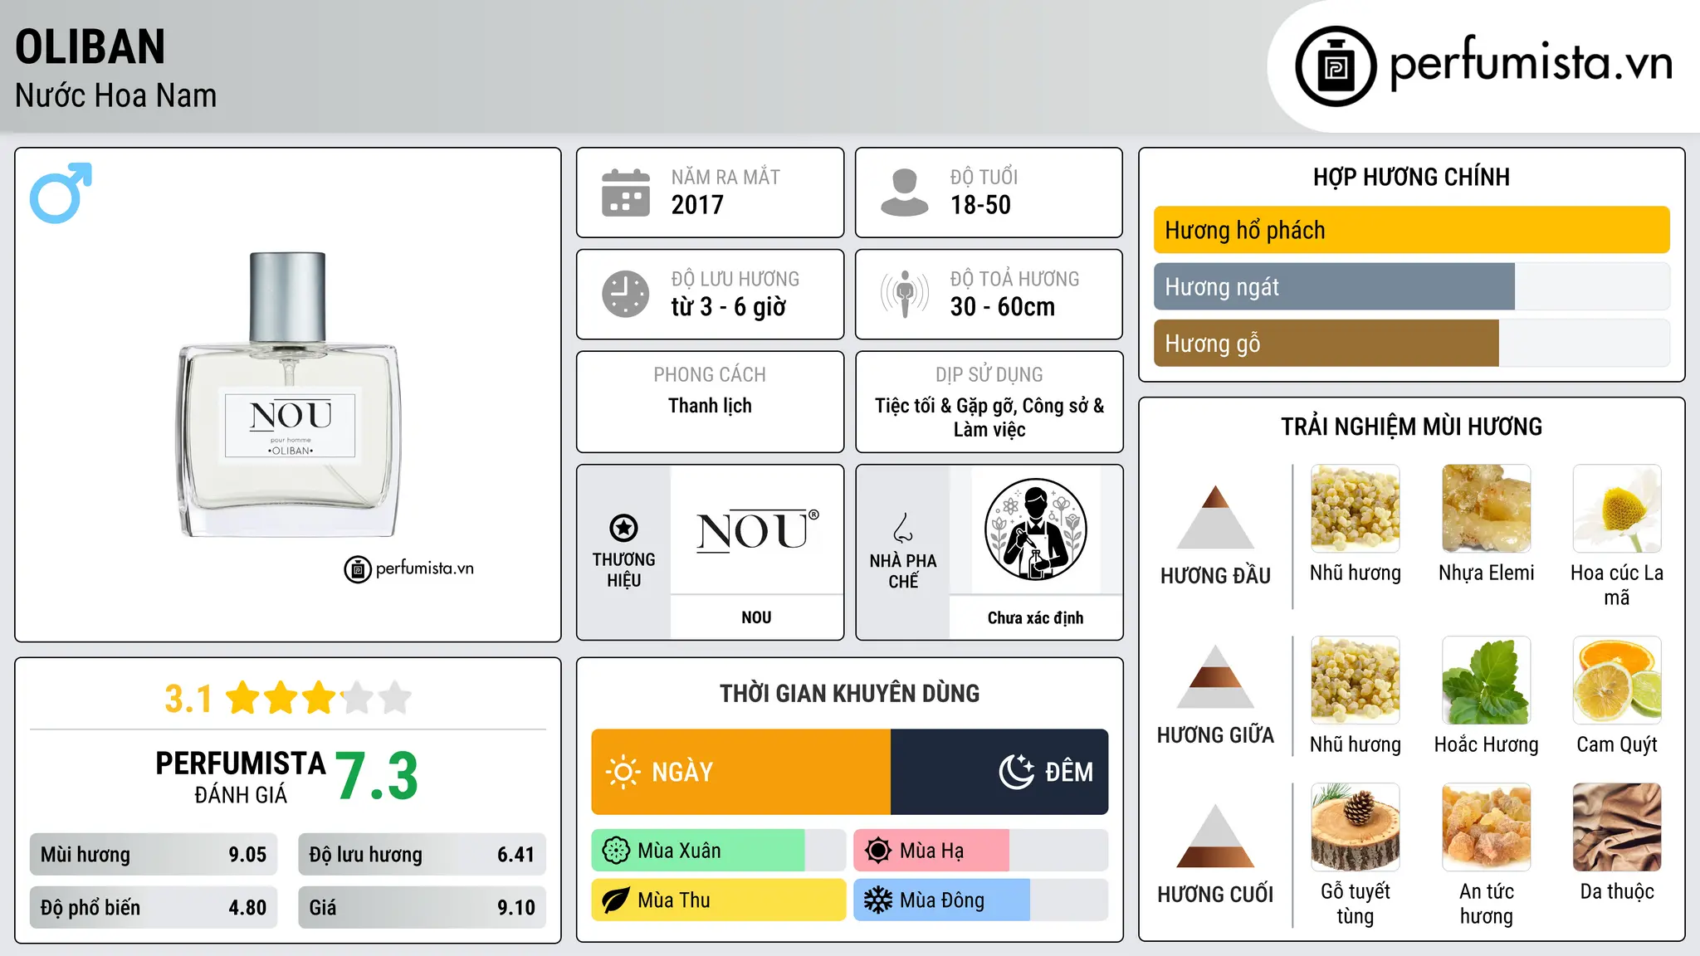This screenshot has width=1700, height=956.
Task: Click the Độ lưu hương 6.41 score bar
Action: (422, 855)
